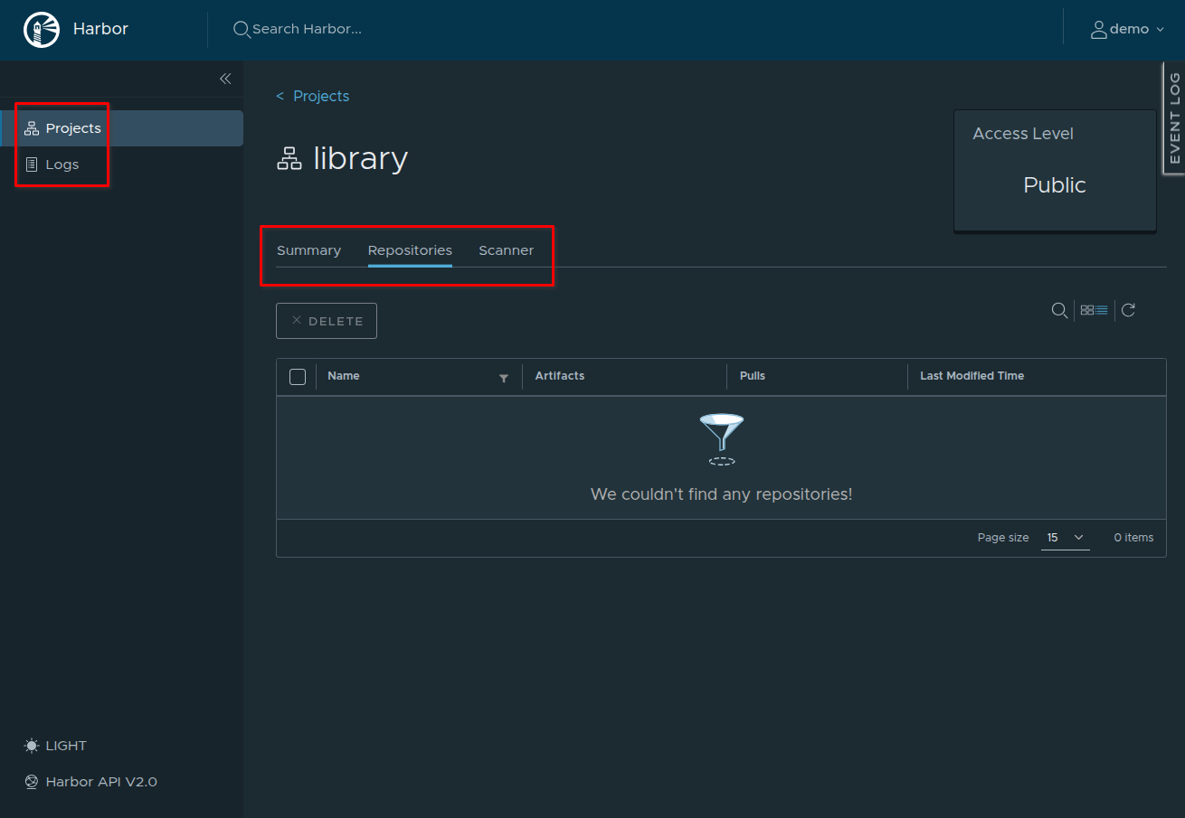Toggle to the LIGHT theme
Screen dimensions: 1185x818
pyautogui.click(x=66, y=746)
